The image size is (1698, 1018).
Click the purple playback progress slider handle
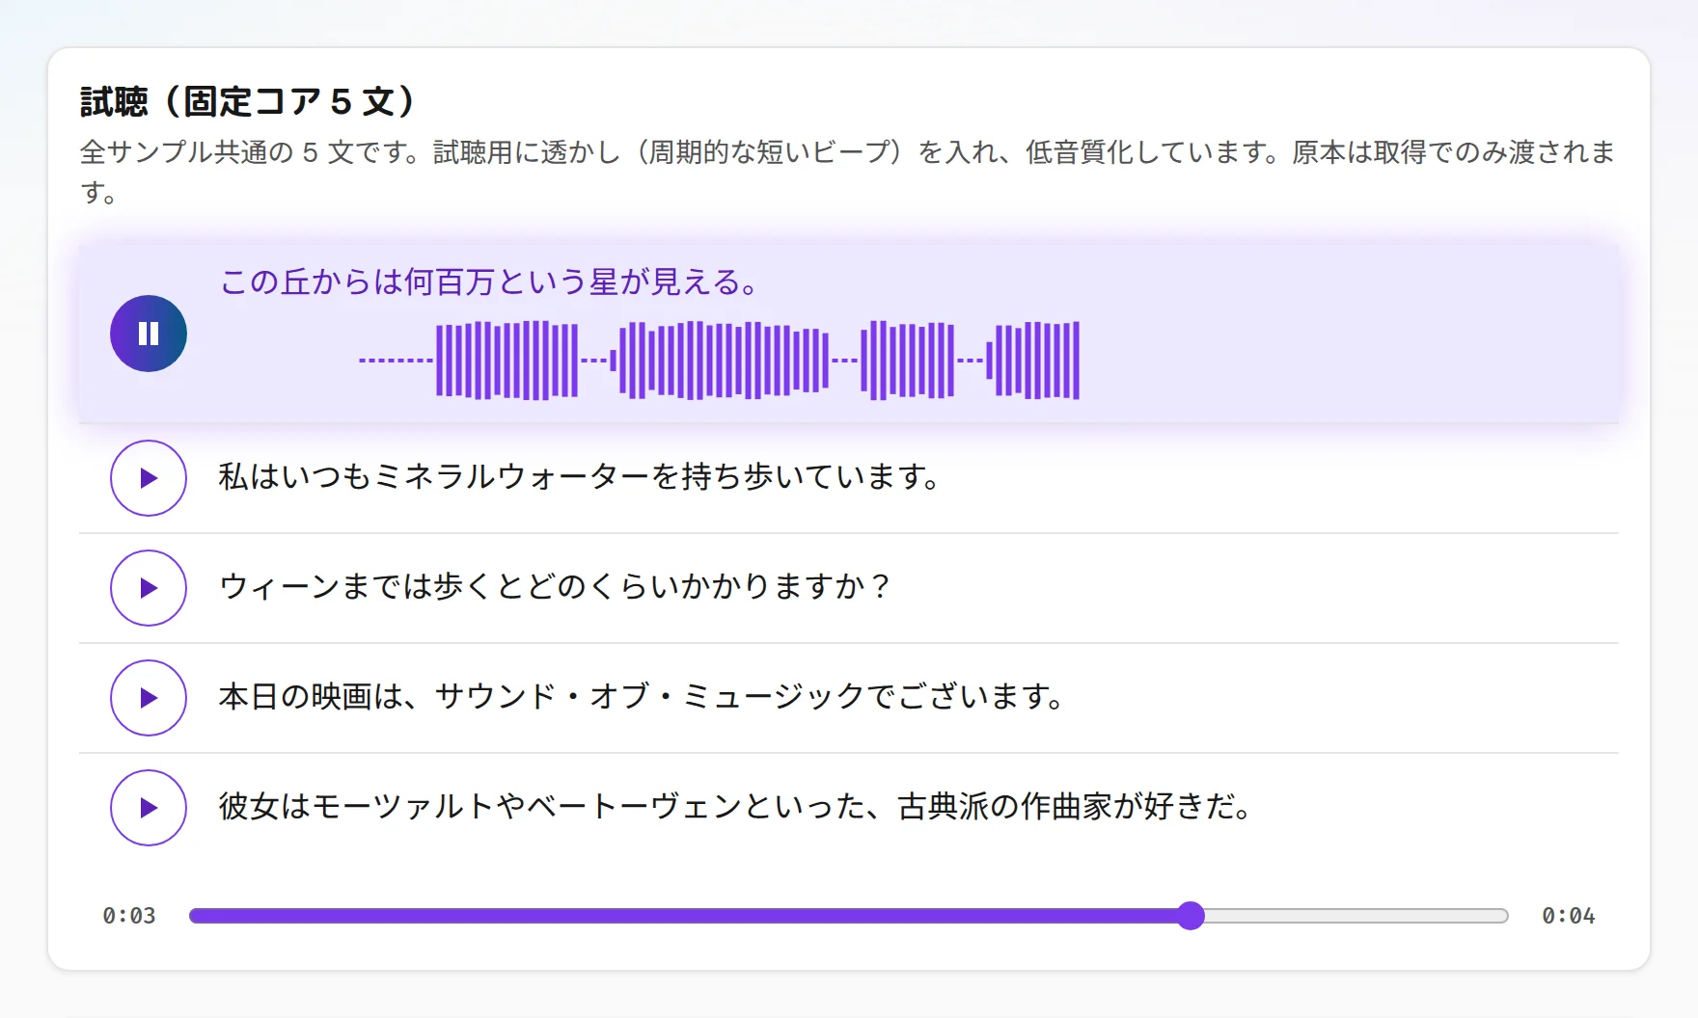(1191, 916)
